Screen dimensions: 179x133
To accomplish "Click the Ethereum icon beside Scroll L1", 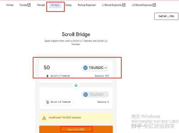I will point(47,76).
